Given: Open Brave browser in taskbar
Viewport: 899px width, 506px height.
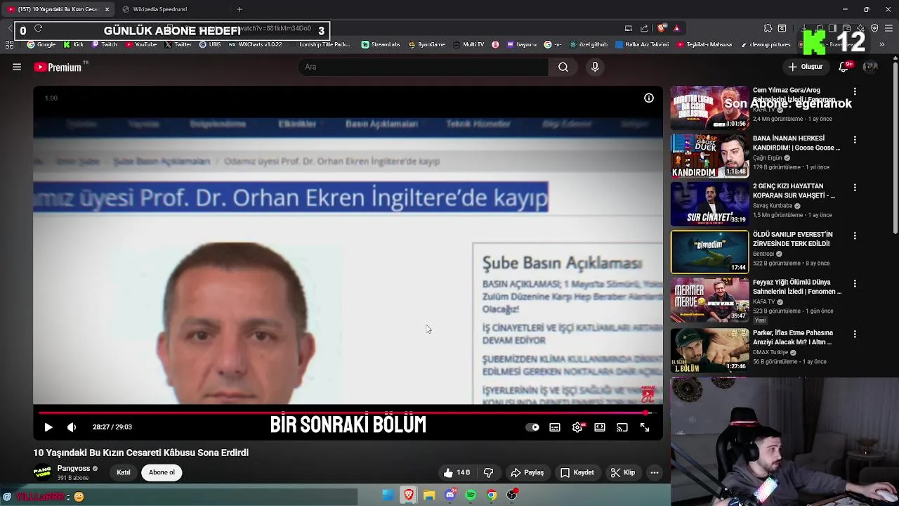Looking at the screenshot, I should pos(409,495).
